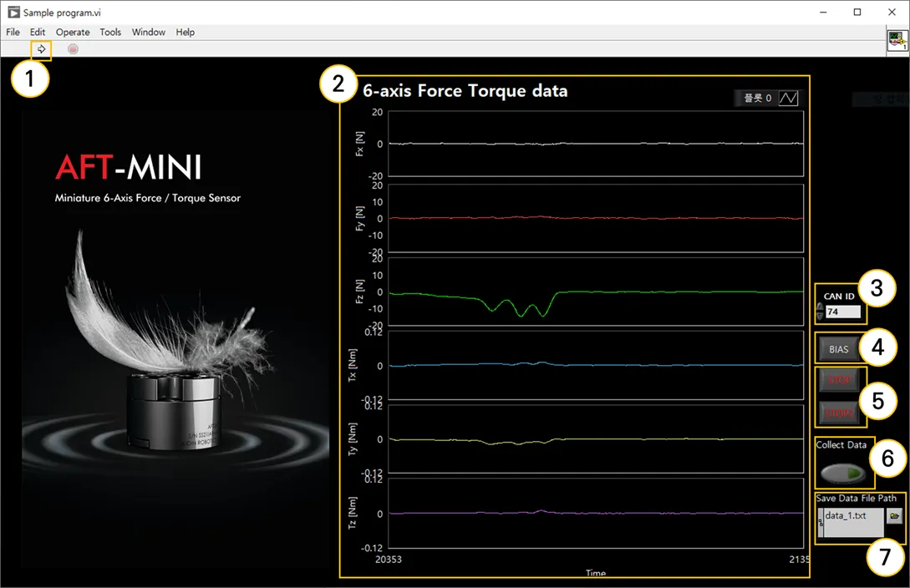Click the Tz [Nm] axis label
This screenshot has width=910, height=588.
point(352,513)
